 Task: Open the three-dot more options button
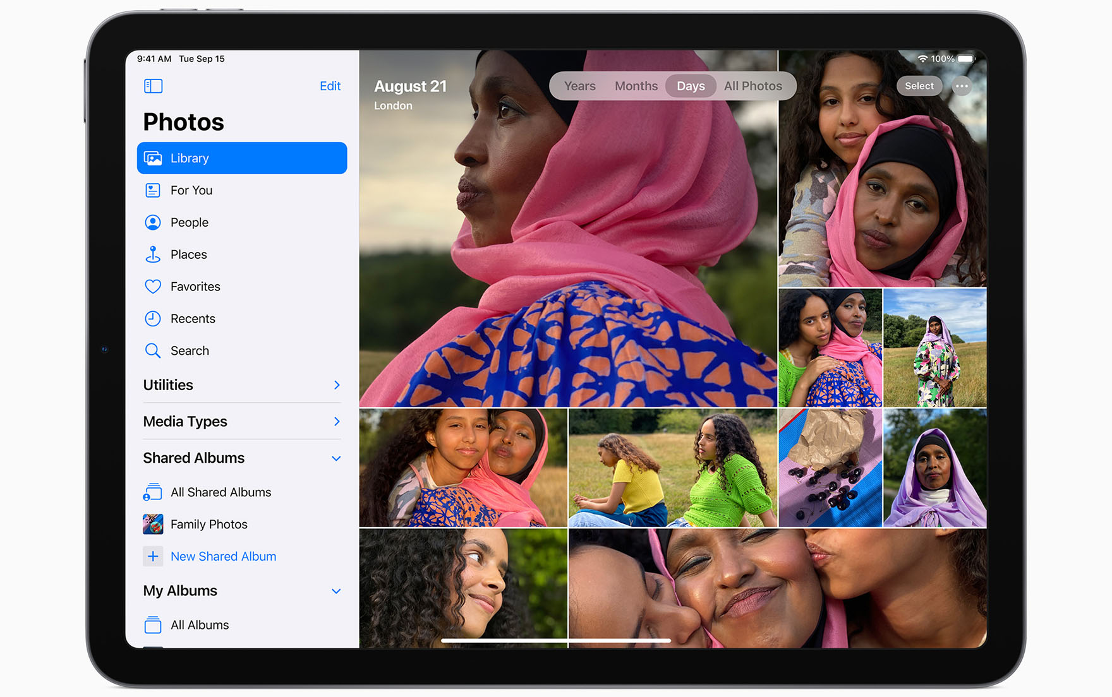[x=962, y=86]
